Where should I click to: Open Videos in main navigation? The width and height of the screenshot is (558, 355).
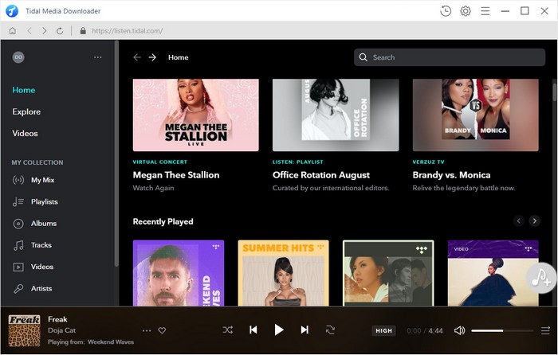coord(25,133)
